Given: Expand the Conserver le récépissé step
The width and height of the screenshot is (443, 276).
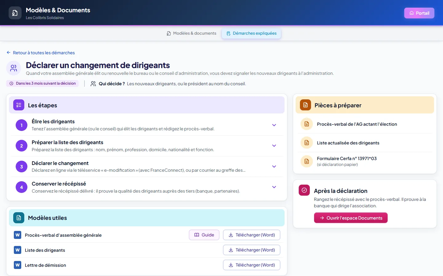Looking at the screenshot, I should click(274, 187).
